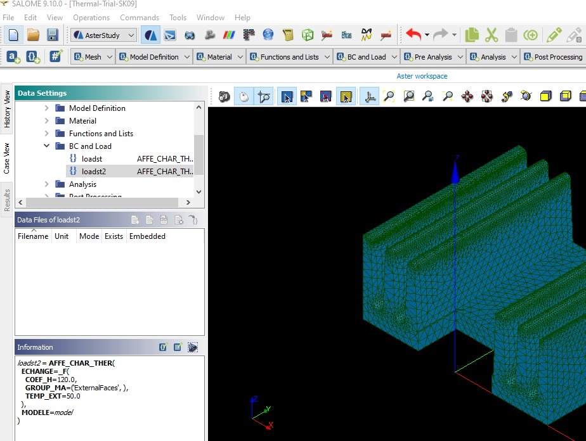The width and height of the screenshot is (586, 441).
Task: Click the Dump view camera icon
Action: [x=225, y=97]
